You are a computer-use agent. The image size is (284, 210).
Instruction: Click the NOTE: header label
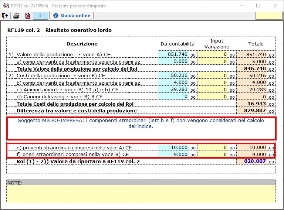tap(15, 183)
